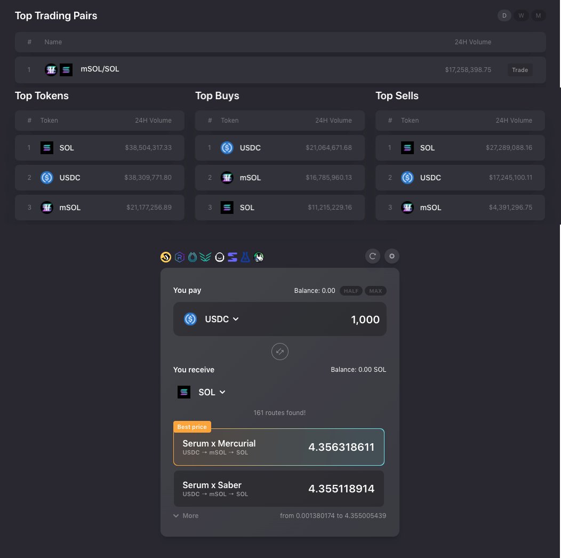Click mSOL icon in mSOL/SOL pair row
The image size is (561, 558).
click(x=51, y=70)
